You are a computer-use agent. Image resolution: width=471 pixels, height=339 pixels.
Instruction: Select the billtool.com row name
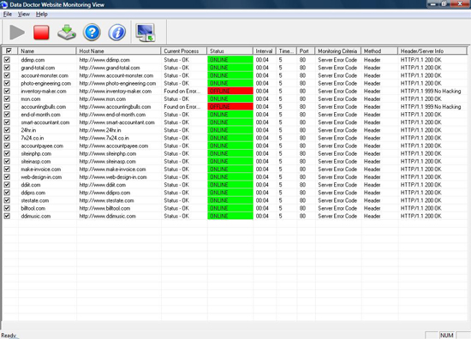(33, 208)
